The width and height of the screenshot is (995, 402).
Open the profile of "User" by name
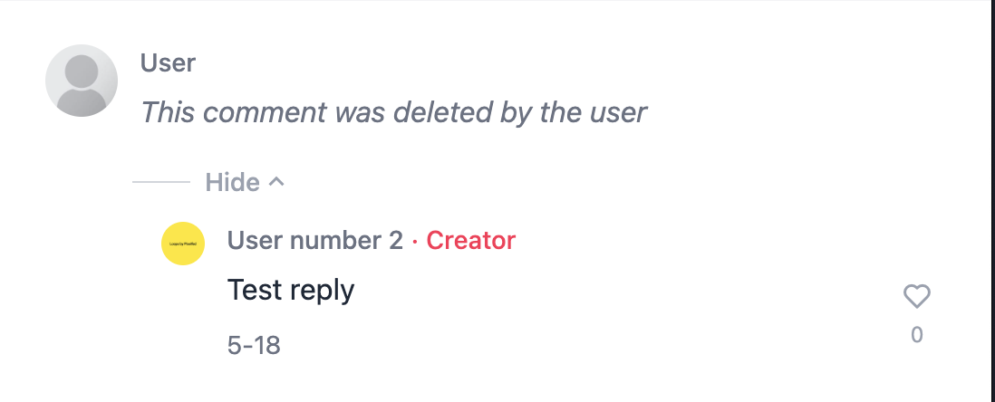168,63
